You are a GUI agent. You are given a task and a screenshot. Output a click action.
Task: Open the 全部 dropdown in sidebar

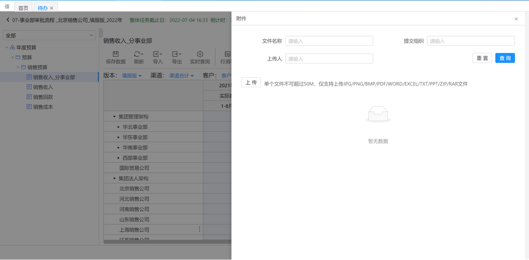(49, 35)
